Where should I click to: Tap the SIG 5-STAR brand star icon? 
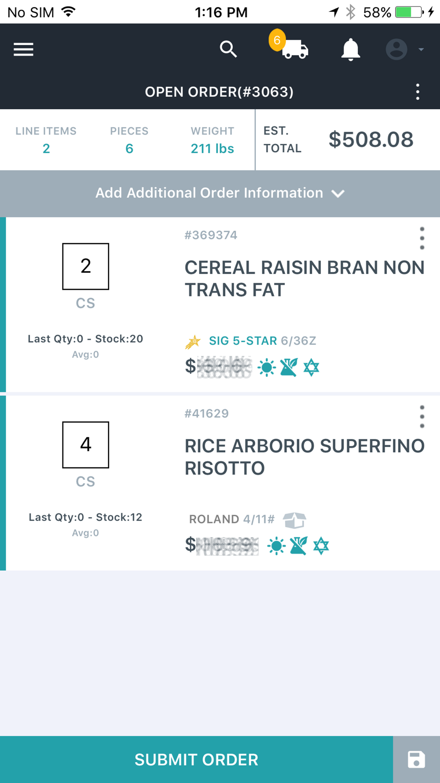tap(193, 341)
